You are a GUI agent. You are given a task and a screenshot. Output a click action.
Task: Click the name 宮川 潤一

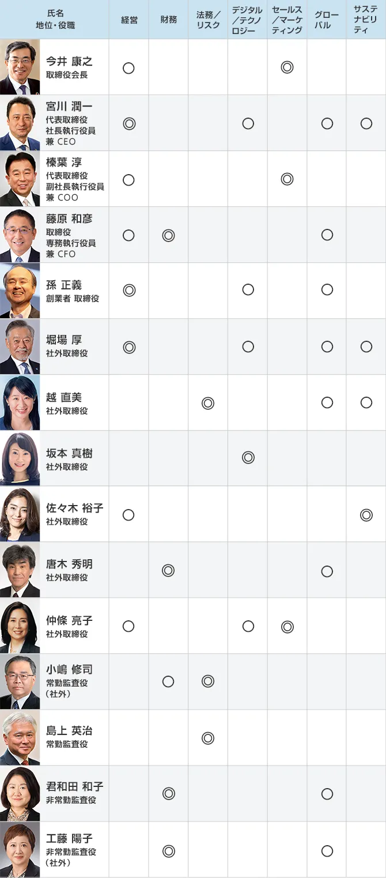(x=69, y=107)
